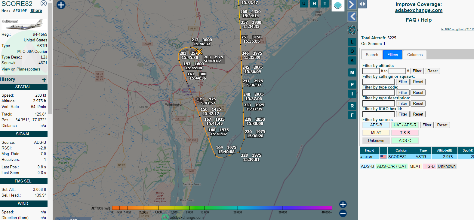Apply the callsign or squawk Filter button

(403, 82)
